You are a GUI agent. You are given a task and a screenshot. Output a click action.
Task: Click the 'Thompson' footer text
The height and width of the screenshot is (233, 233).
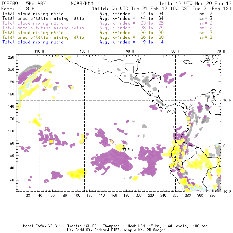[111, 226]
